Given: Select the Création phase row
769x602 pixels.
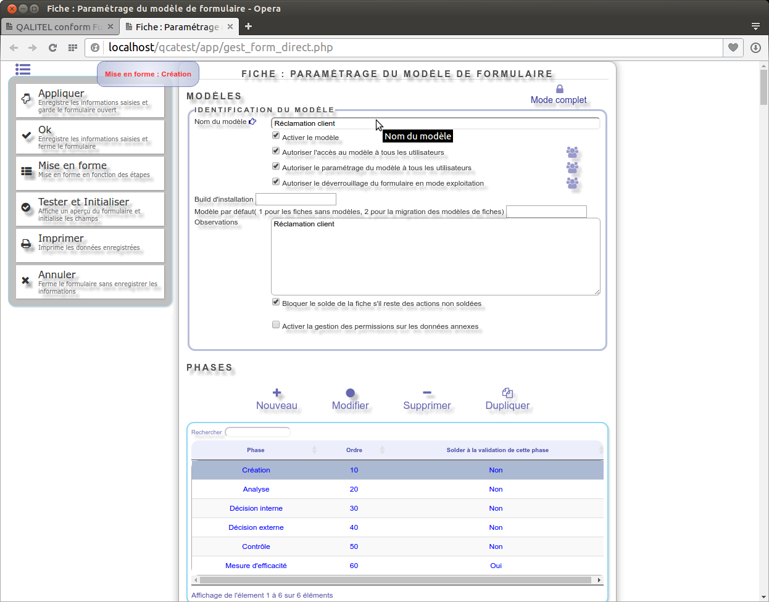Looking at the screenshot, I should [397, 470].
